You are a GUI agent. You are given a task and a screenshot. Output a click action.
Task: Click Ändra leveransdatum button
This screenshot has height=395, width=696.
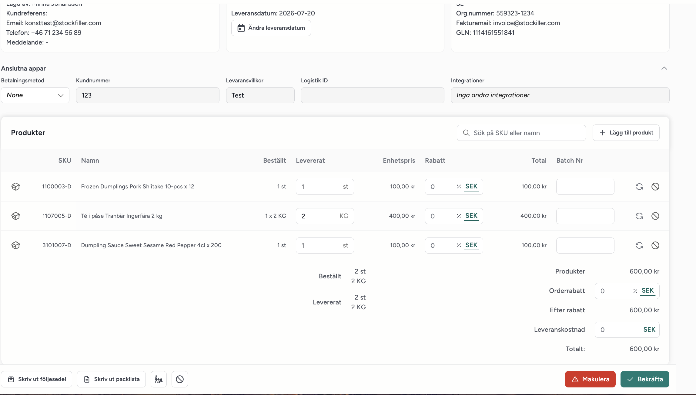(x=271, y=28)
